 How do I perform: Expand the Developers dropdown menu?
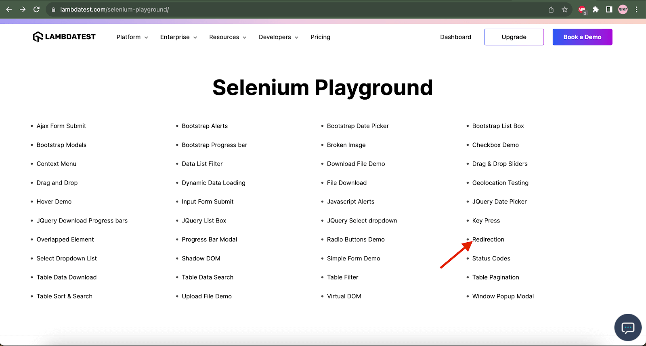click(x=279, y=37)
